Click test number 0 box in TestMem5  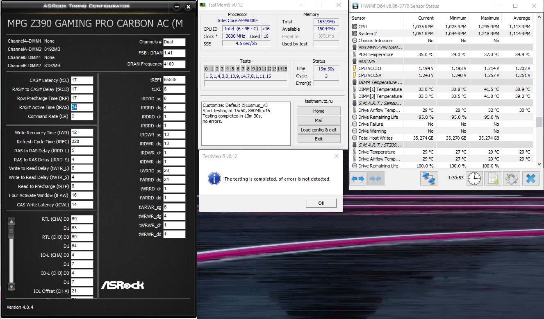click(207, 69)
